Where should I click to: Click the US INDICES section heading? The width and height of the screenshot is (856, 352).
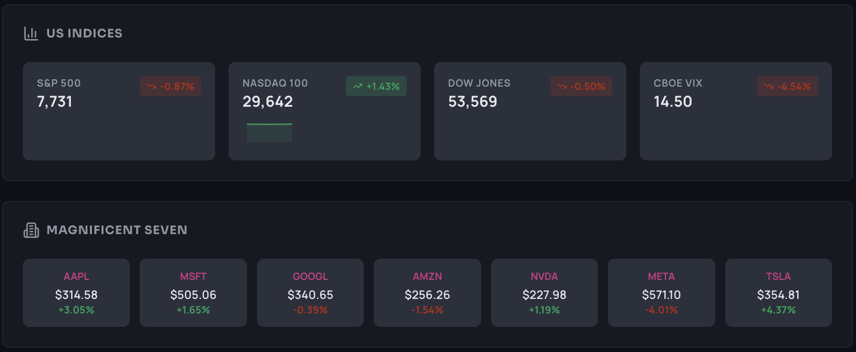[84, 34]
